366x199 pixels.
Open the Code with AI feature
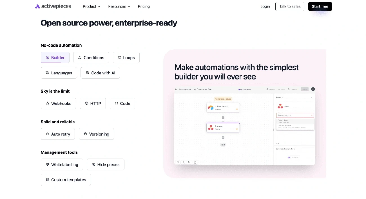coord(100,73)
